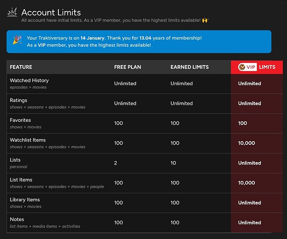Click Lists free plan value 2

pos(115,163)
